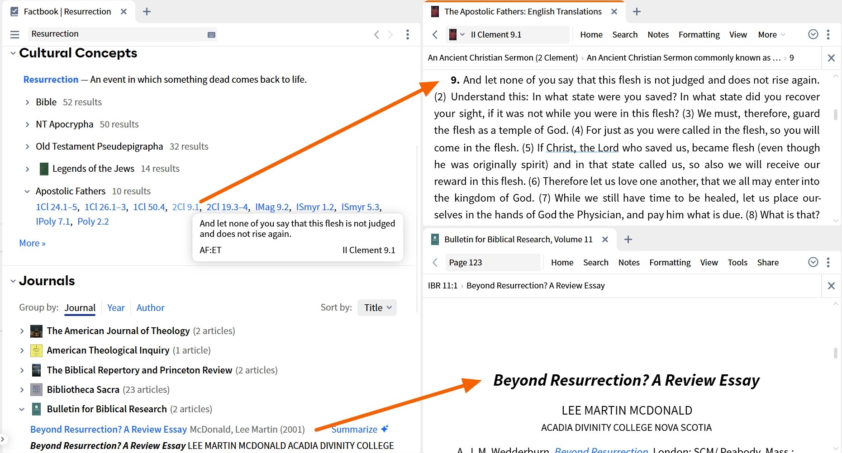842x453 pixels.
Task: Group journals by Author
Action: point(150,307)
